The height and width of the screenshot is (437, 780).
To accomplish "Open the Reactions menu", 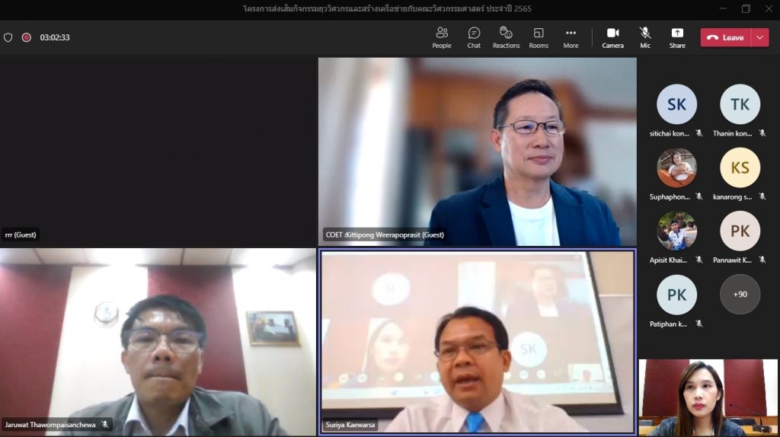I will tap(506, 37).
